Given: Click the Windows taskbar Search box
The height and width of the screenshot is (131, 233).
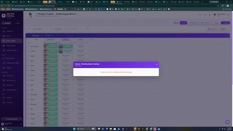Looking at the screenshot, I should click(87, 129).
